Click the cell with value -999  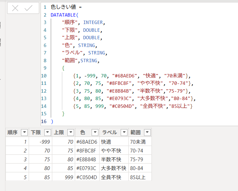pos(40,142)
